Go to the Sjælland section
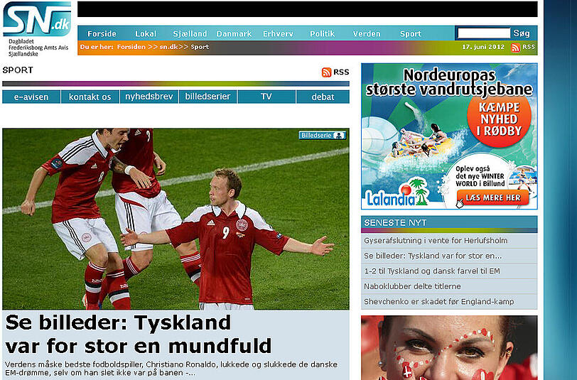The height and width of the screenshot is (380, 577). click(190, 34)
